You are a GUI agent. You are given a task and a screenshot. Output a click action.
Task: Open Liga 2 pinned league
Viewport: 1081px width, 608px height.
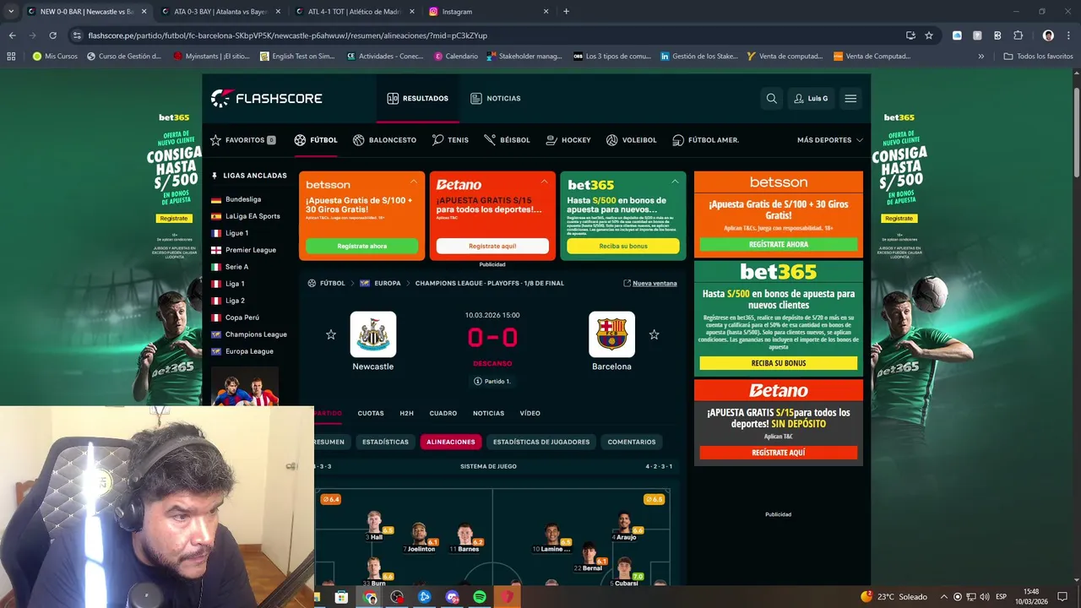235,301
